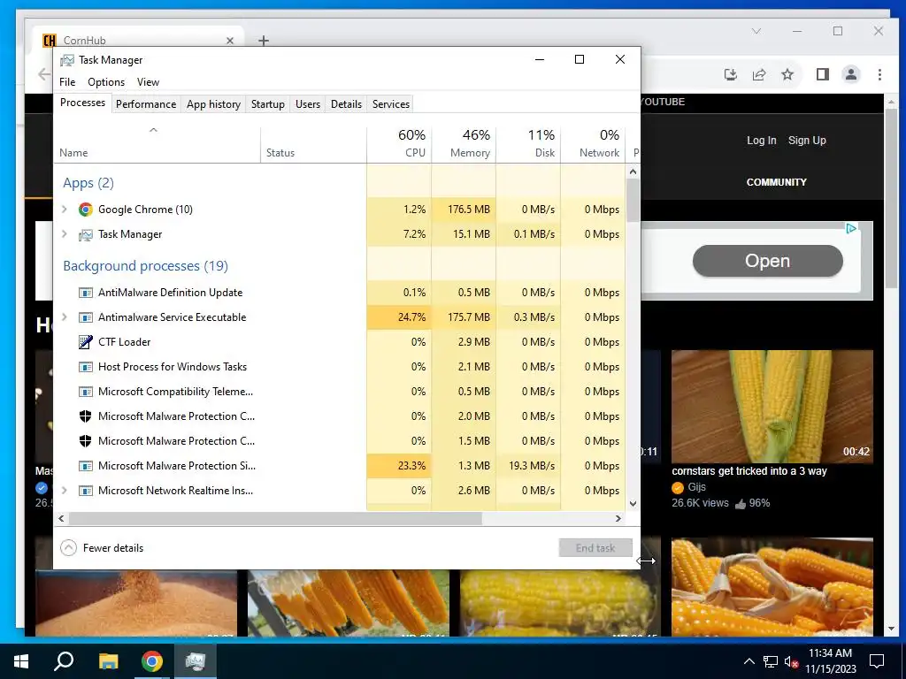Open File Explorer from taskbar
906x679 pixels.
[x=108, y=661]
